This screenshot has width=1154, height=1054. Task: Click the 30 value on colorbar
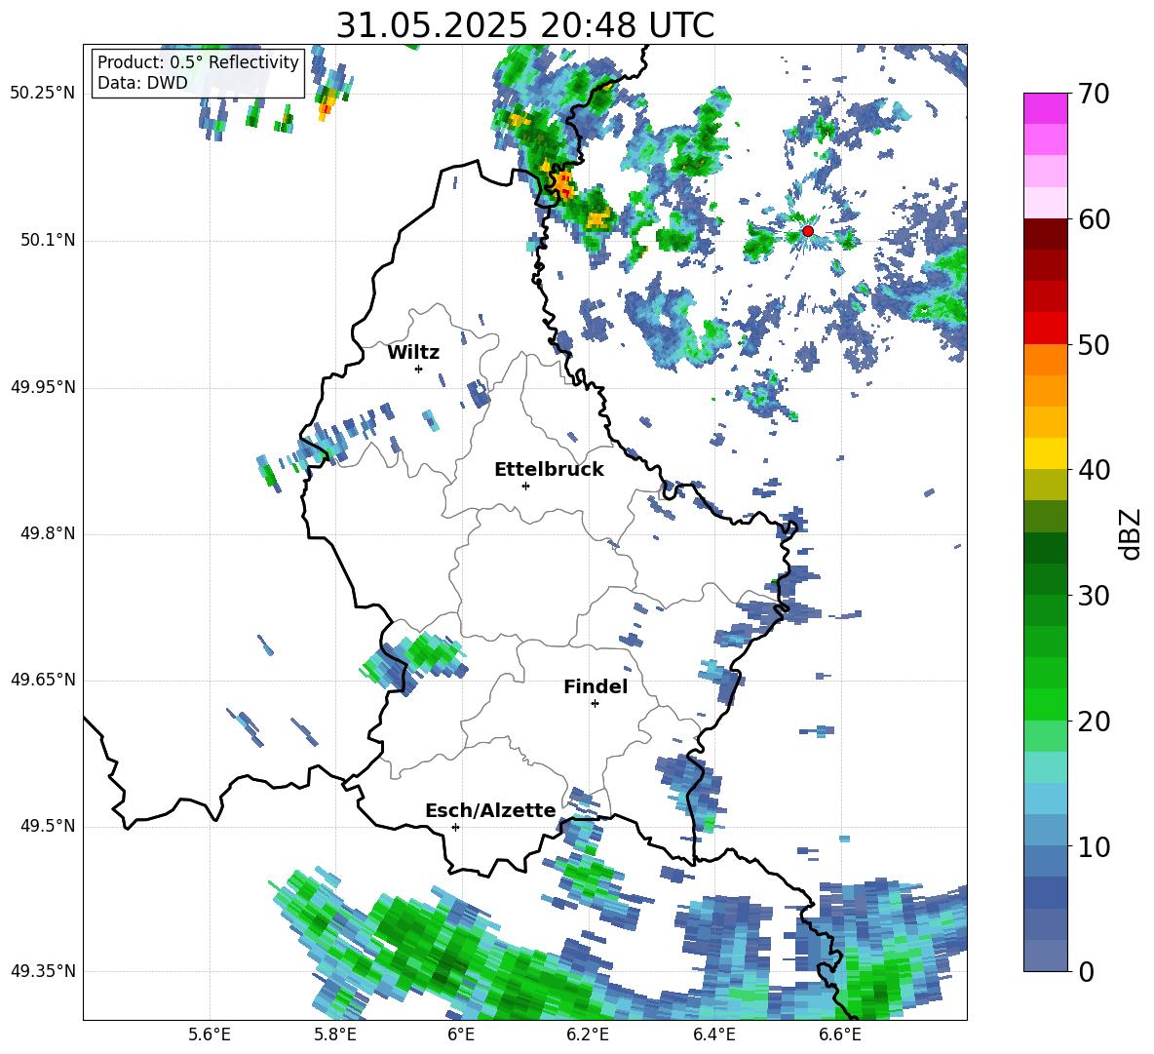[1093, 596]
